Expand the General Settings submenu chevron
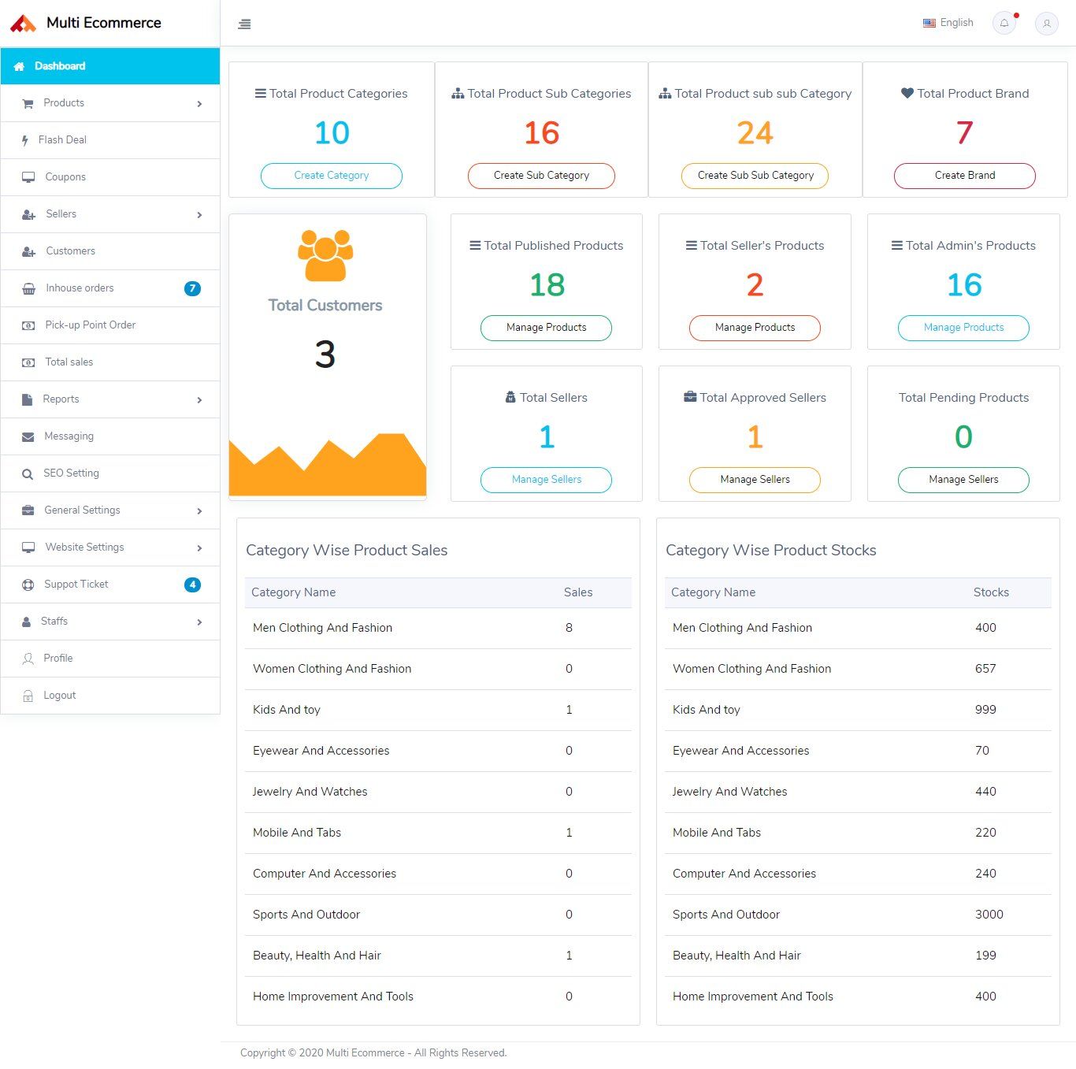The height and width of the screenshot is (1069, 1076). point(199,511)
